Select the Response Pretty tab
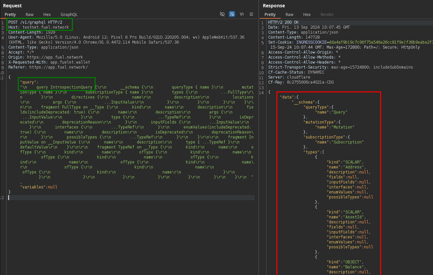The height and width of the screenshot is (275, 433). point(270,15)
